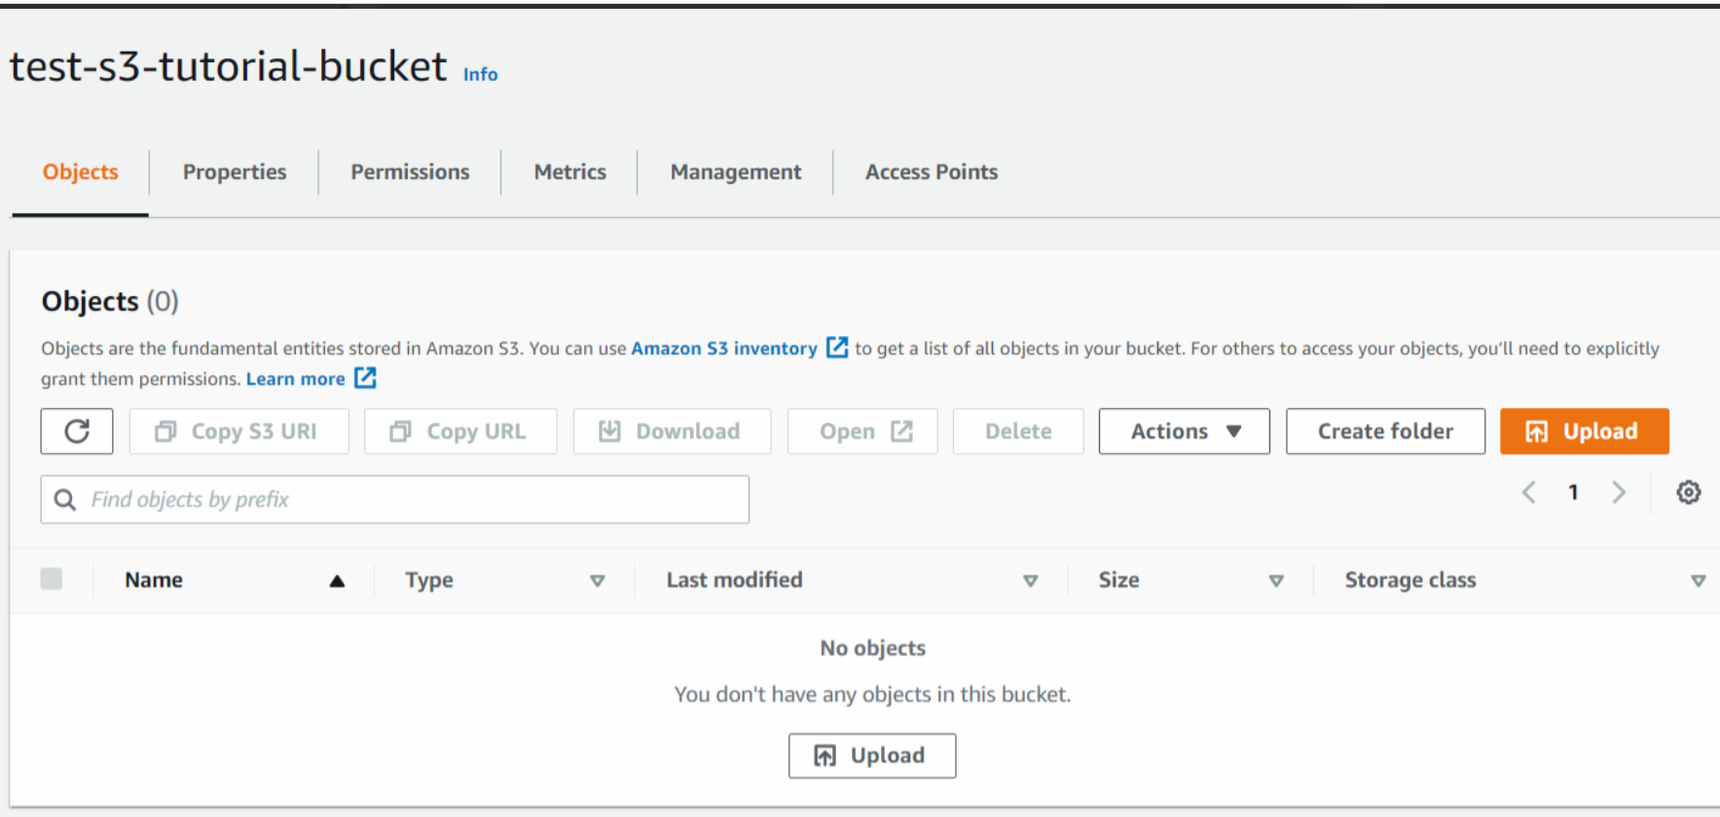Open the Access Points tab
The width and height of the screenshot is (1720, 817).
[932, 172]
